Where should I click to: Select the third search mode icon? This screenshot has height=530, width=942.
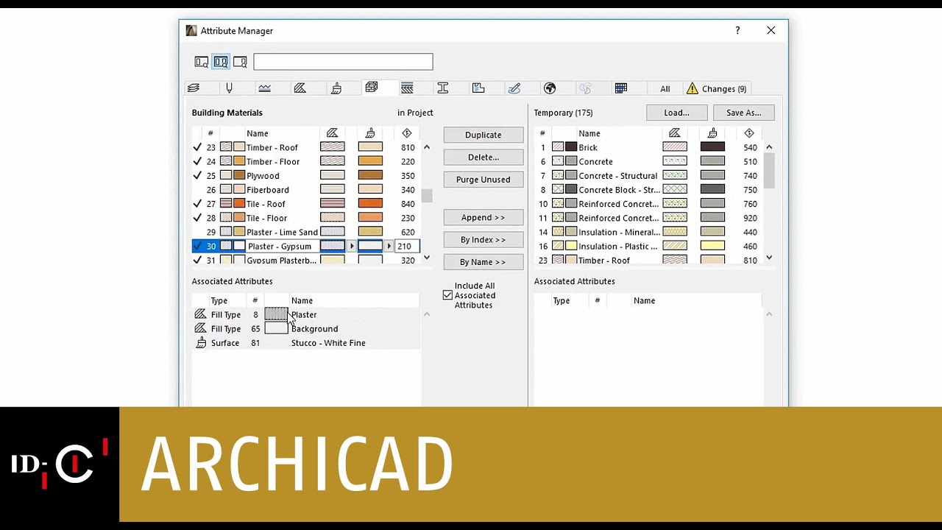tap(240, 62)
